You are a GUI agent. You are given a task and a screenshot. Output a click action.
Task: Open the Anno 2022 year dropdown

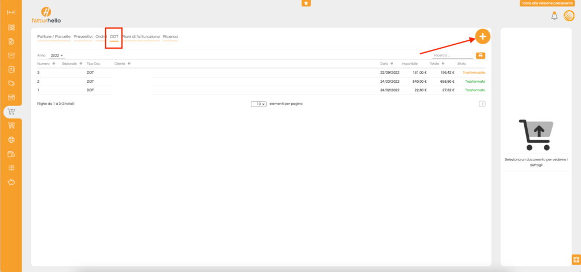click(x=57, y=56)
